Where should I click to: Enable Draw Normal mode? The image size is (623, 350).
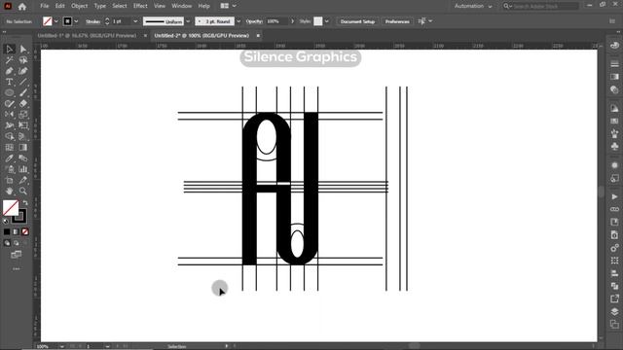[7, 243]
